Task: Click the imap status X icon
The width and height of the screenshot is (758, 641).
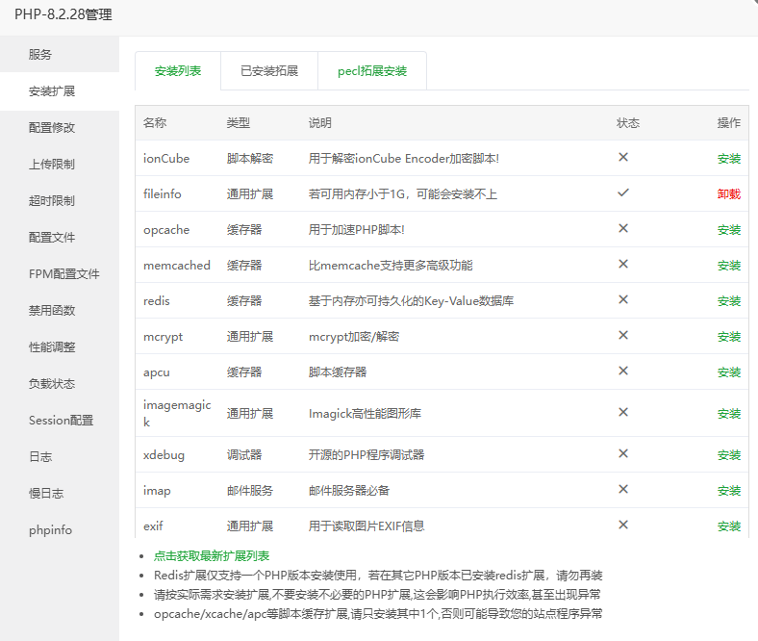Action: tap(623, 489)
